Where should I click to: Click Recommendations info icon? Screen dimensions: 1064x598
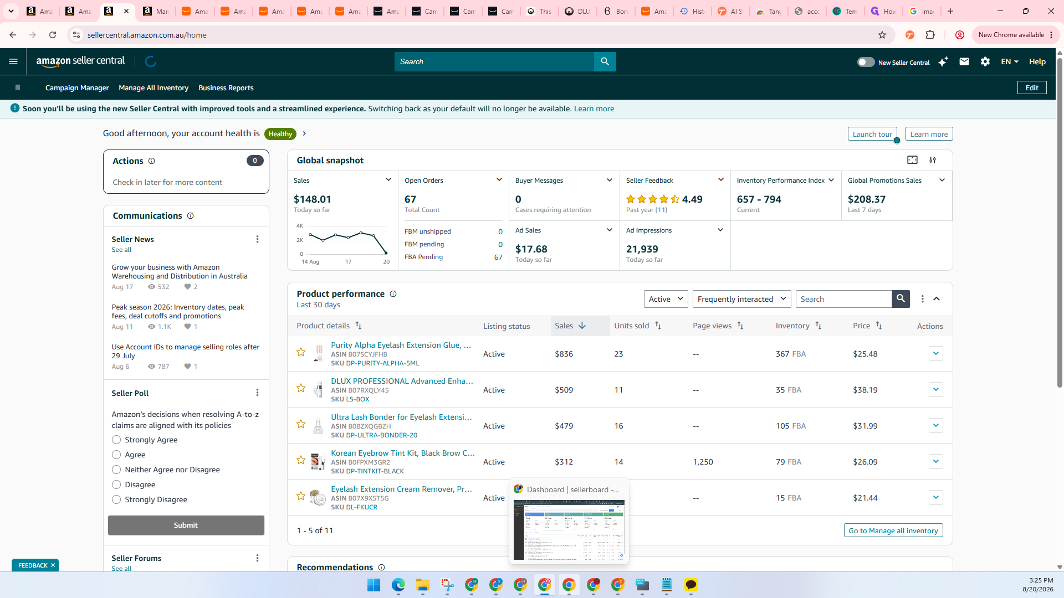click(381, 568)
